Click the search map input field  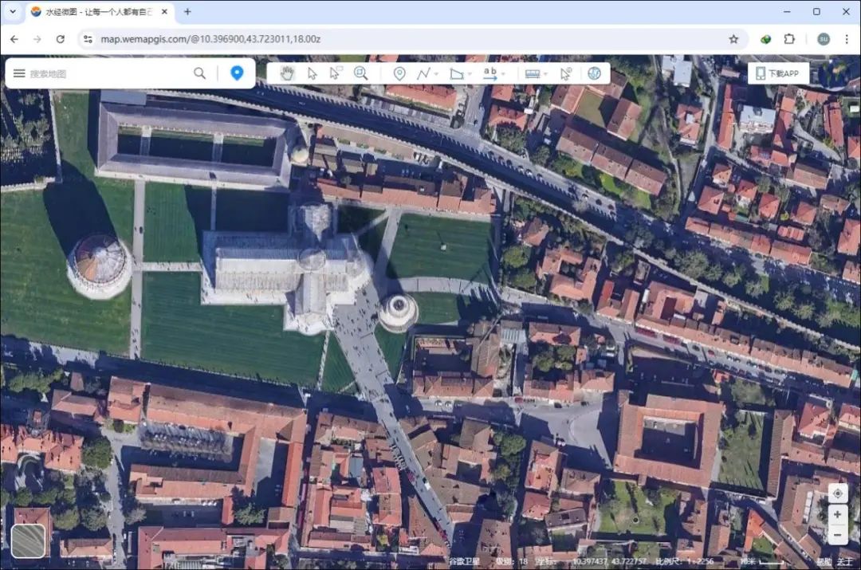pyautogui.click(x=107, y=73)
